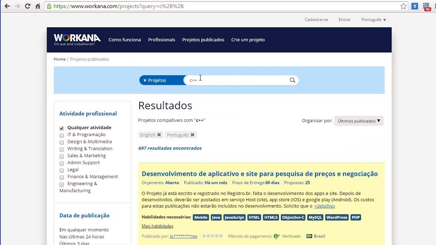Click the project star rating
Screen dimensions: 436x245
(212, 236)
